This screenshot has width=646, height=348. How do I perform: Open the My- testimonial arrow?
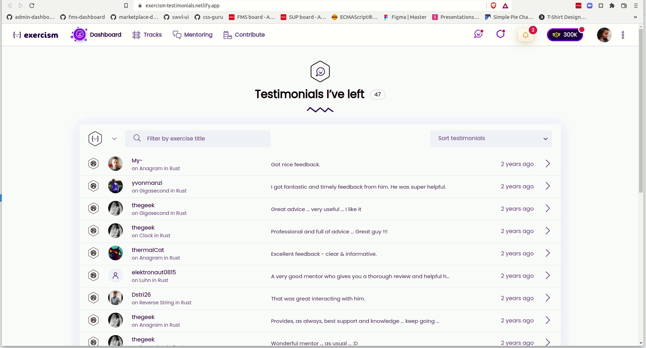pyautogui.click(x=548, y=164)
